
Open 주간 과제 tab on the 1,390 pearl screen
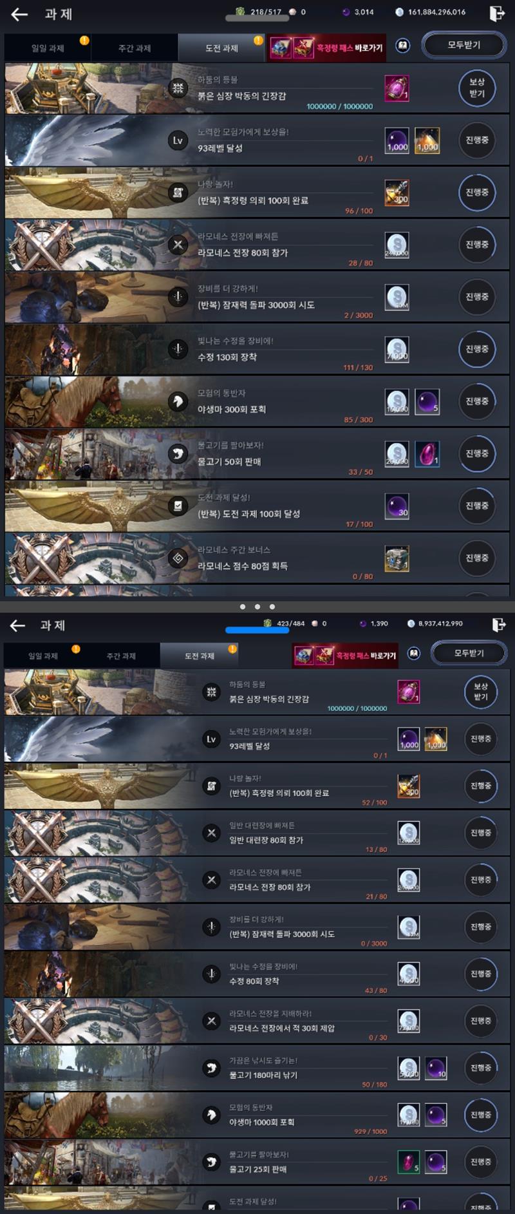point(121,656)
